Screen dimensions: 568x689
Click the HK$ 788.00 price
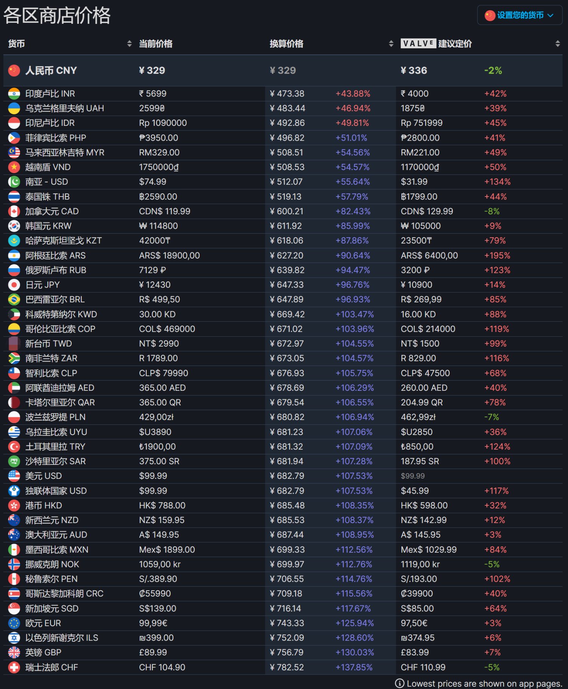[x=162, y=506]
